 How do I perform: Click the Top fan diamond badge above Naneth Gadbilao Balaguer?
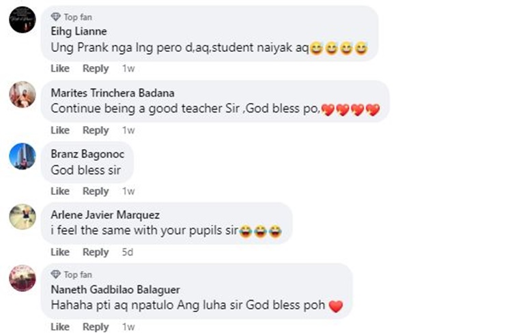coord(56,275)
